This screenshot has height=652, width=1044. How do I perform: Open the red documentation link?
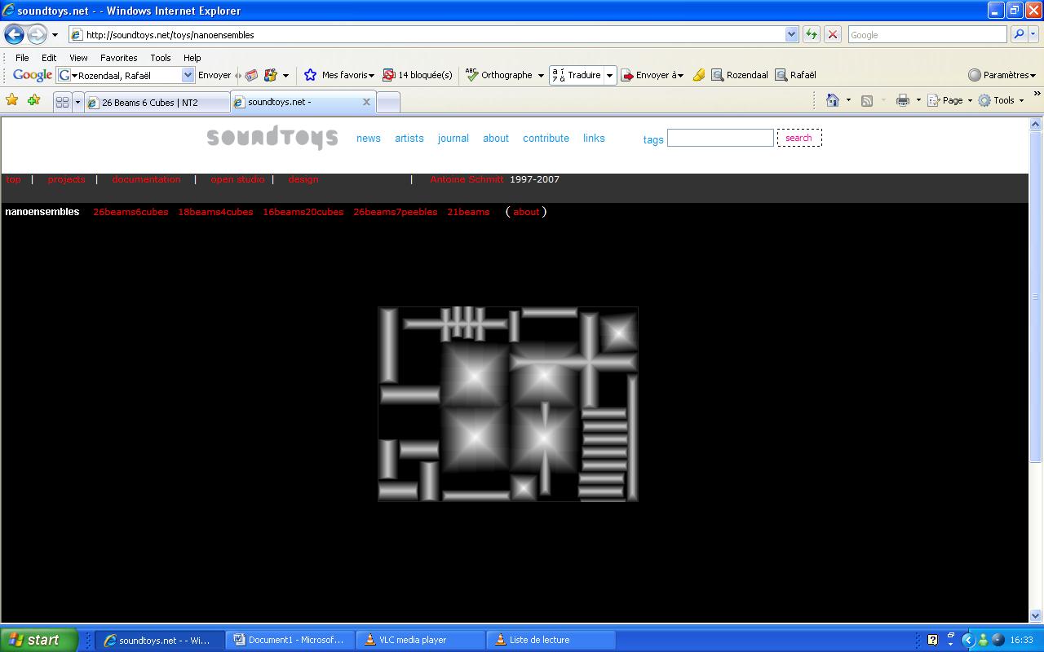tap(146, 179)
